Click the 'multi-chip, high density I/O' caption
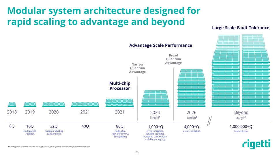The image size is (277, 156). coord(120,134)
